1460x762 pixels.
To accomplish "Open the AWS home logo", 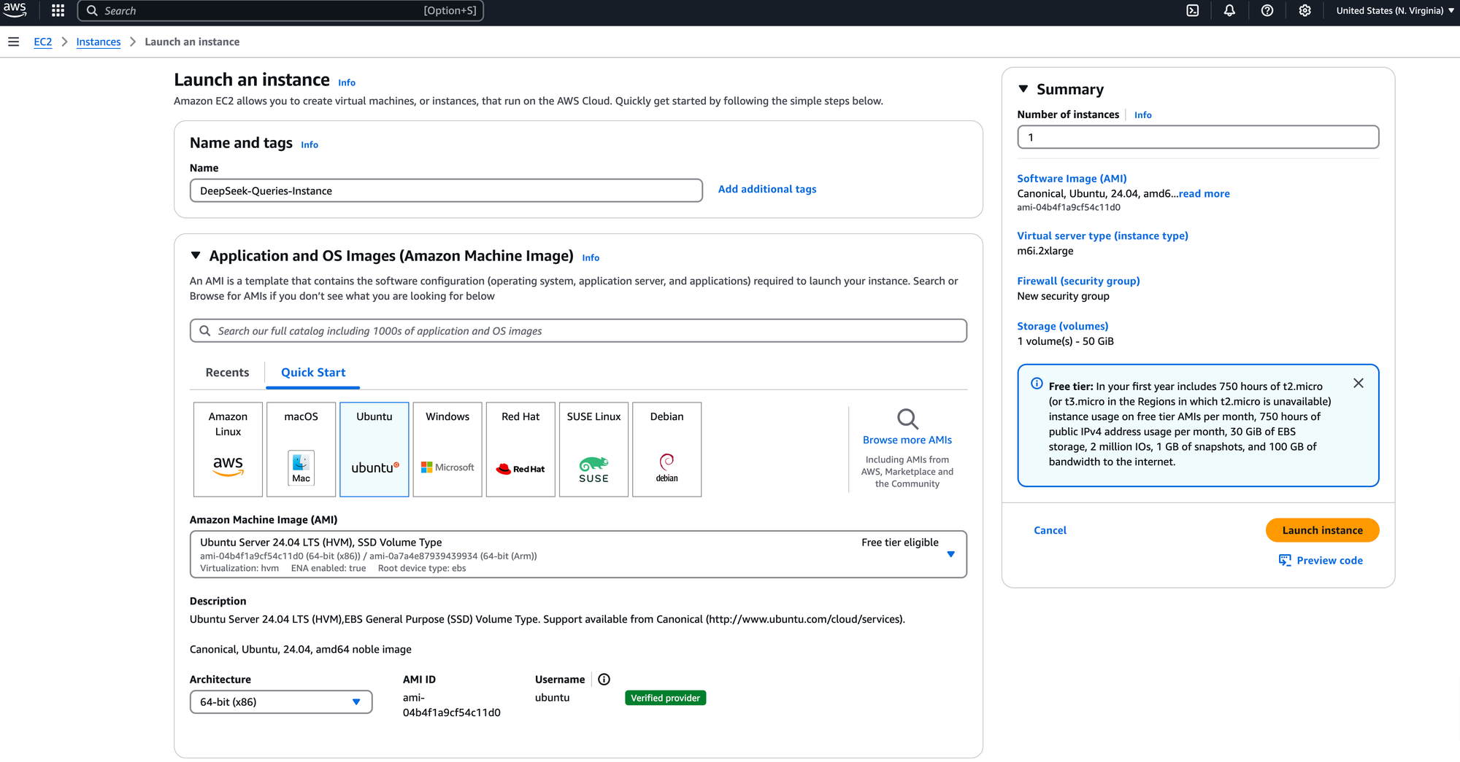I will pos(15,10).
